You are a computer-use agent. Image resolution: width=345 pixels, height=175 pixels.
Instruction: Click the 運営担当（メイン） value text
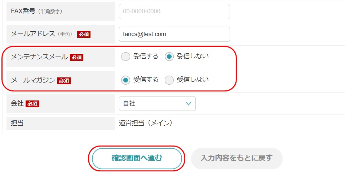(x=146, y=123)
